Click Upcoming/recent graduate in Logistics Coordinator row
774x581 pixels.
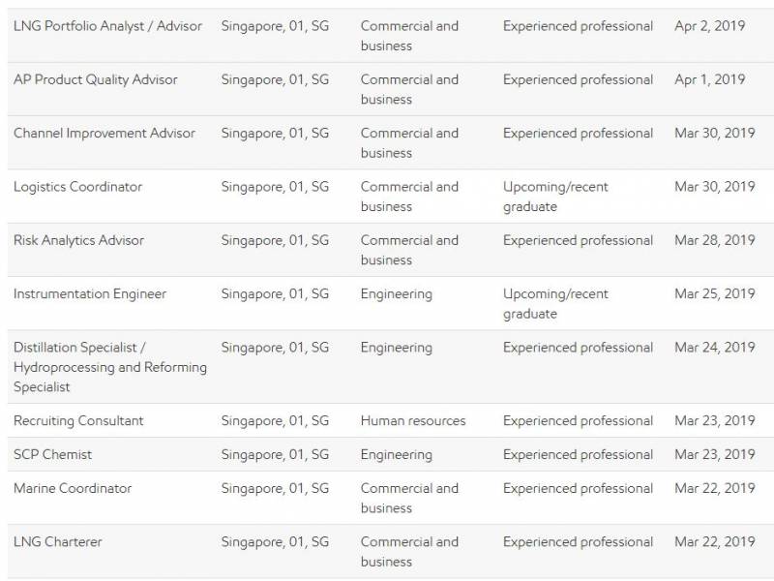(x=555, y=197)
